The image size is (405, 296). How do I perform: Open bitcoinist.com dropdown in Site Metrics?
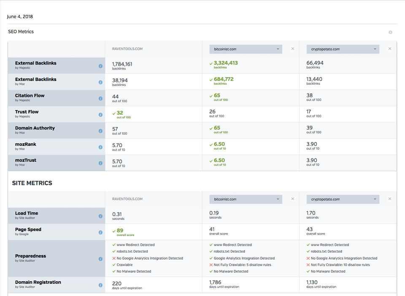[246, 199]
